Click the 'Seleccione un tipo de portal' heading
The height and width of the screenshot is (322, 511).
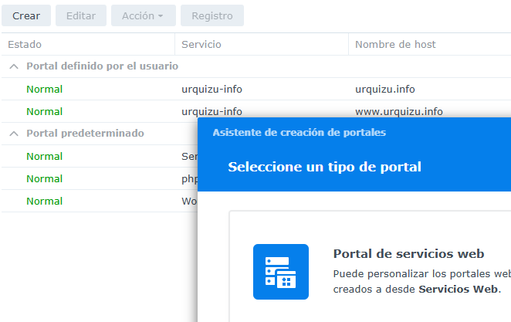pos(324,167)
